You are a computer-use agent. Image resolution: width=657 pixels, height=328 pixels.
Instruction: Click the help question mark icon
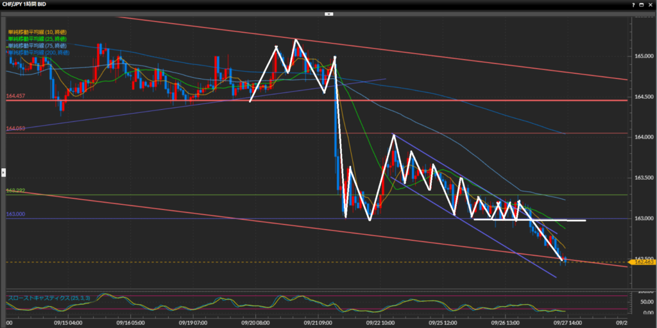click(x=635, y=4)
